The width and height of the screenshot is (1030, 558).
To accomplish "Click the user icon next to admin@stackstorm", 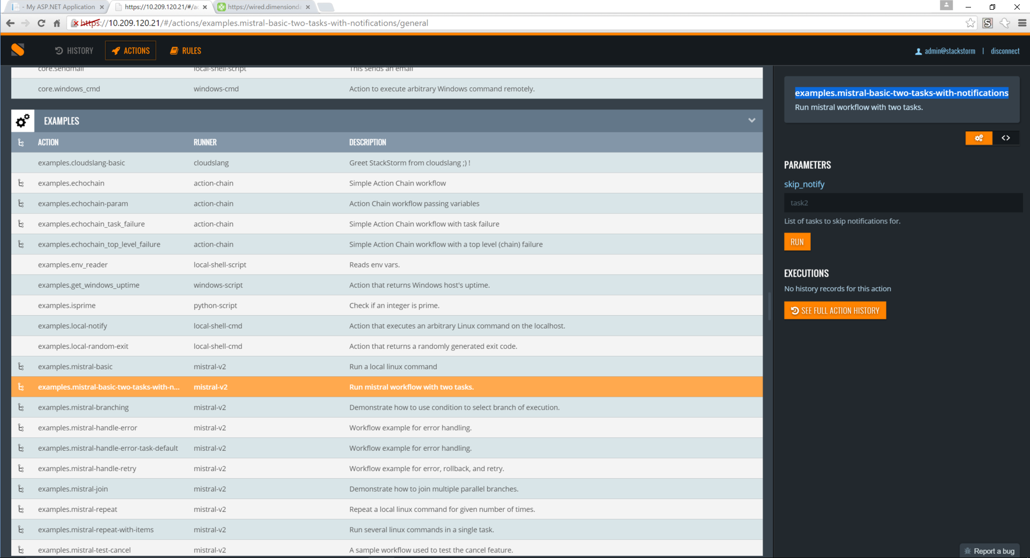I will coord(918,51).
